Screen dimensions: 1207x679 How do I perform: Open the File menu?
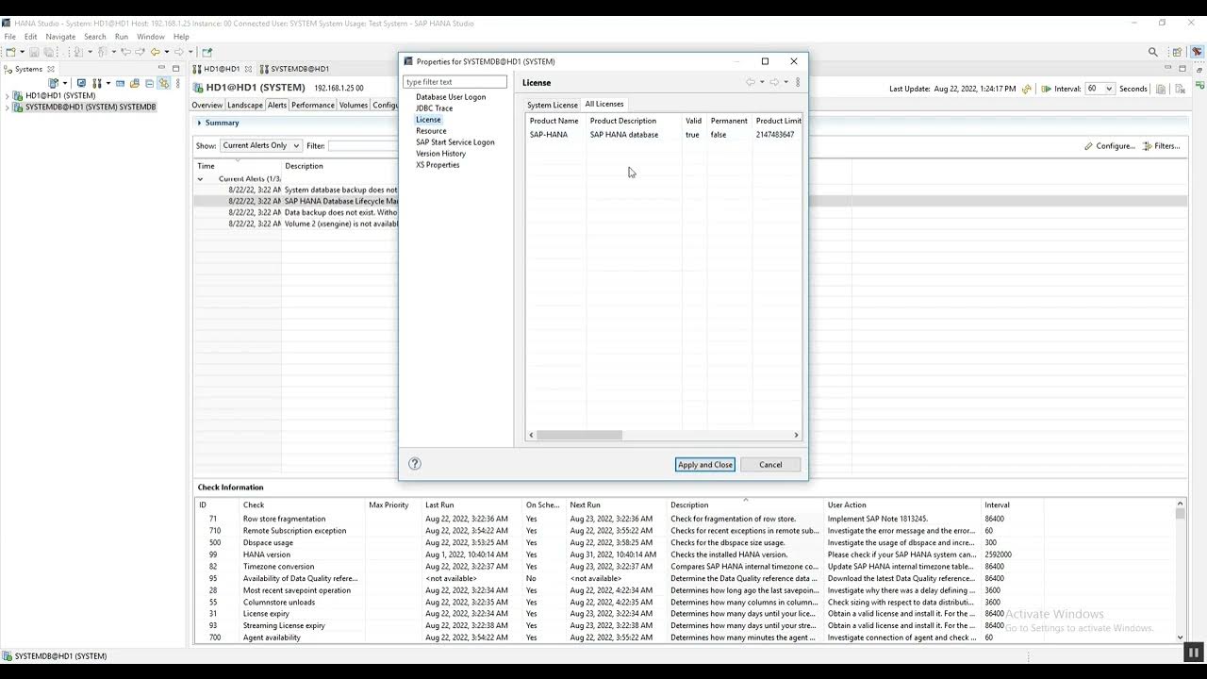pos(10,37)
